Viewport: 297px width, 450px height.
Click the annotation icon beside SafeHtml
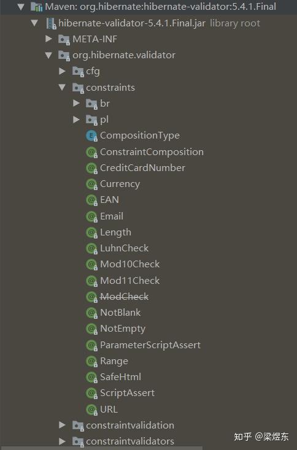91,377
